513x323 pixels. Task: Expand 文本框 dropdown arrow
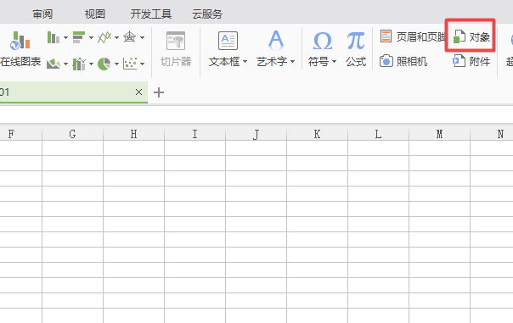click(x=245, y=62)
